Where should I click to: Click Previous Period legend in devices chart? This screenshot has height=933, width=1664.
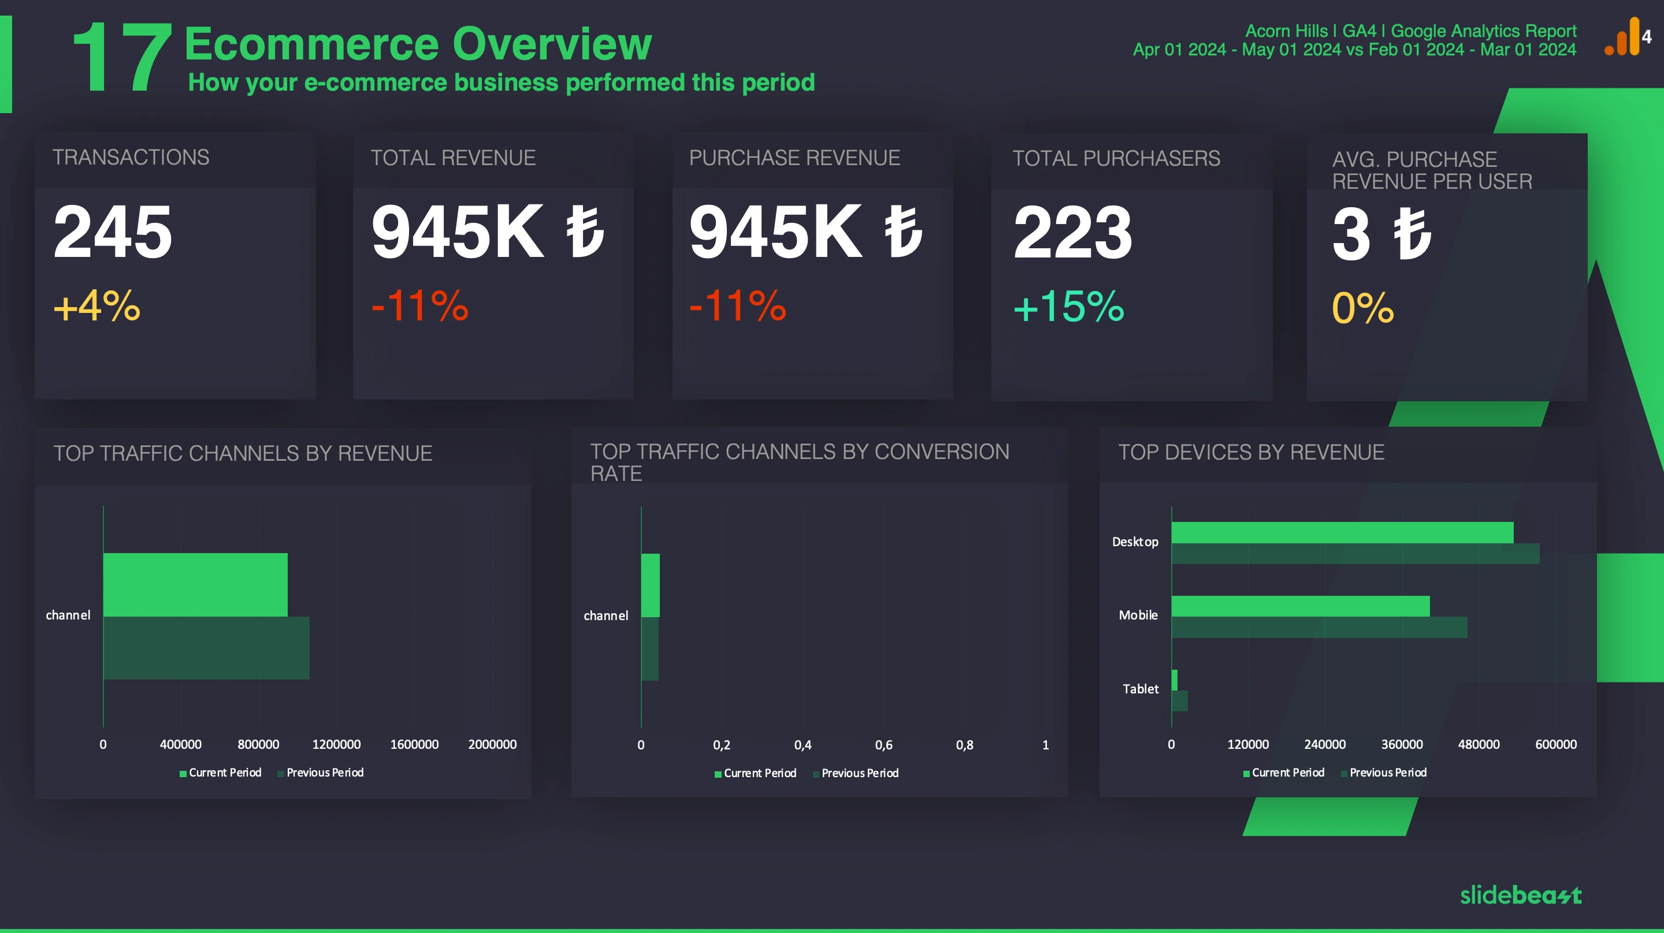[1384, 773]
